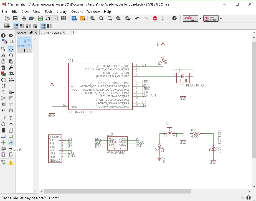Select the green Net tool

pos(11,136)
